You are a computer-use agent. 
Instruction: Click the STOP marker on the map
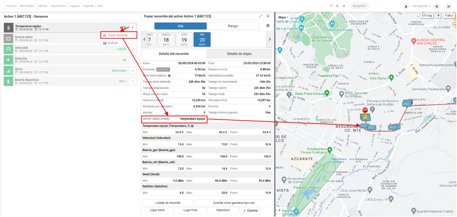point(365,109)
